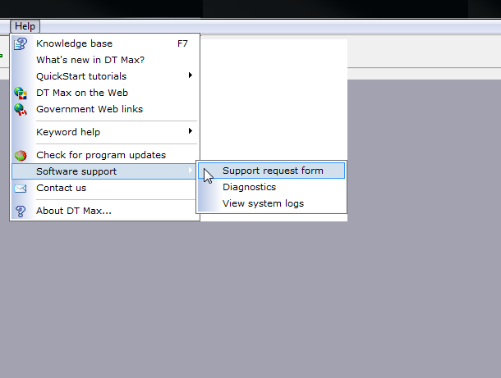Viewport: 501px width, 378px height.
Task: Open Knowledge base entry
Action: [x=105, y=43]
